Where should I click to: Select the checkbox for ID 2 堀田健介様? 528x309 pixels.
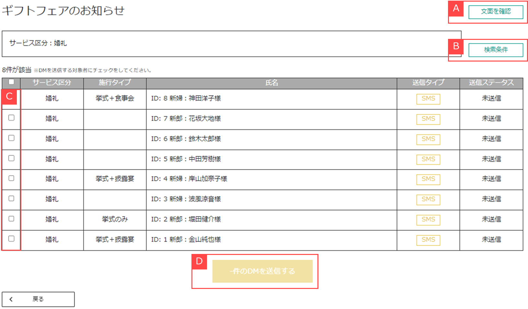click(x=11, y=219)
